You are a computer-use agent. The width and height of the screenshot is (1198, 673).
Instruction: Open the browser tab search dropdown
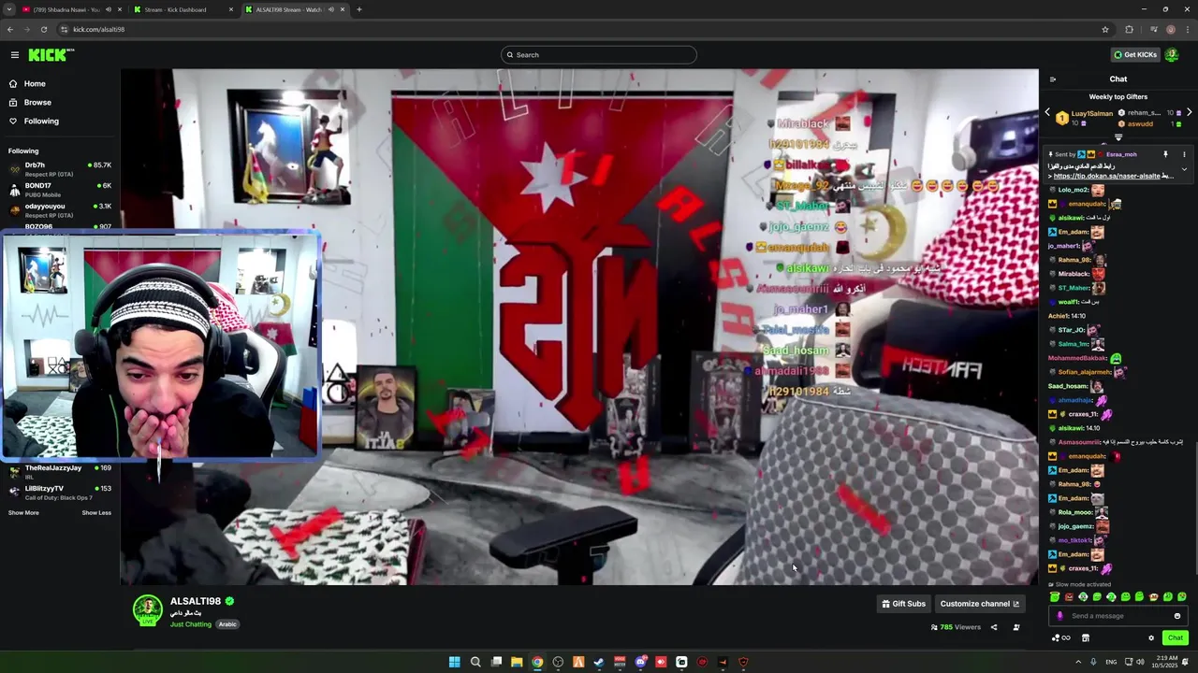[x=8, y=9]
